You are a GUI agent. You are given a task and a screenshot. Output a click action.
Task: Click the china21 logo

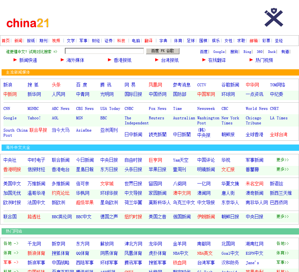[28, 23]
